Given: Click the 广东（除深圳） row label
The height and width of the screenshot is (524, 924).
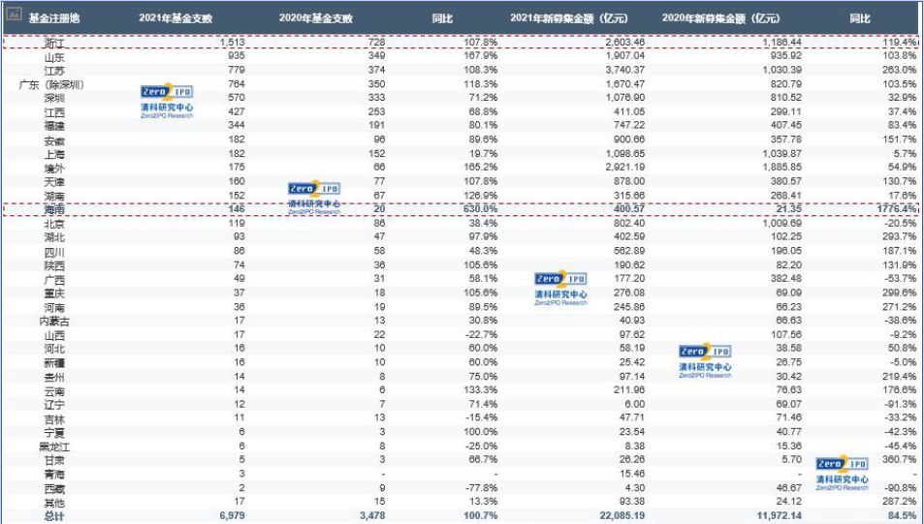Looking at the screenshot, I should pyautogui.click(x=51, y=84).
